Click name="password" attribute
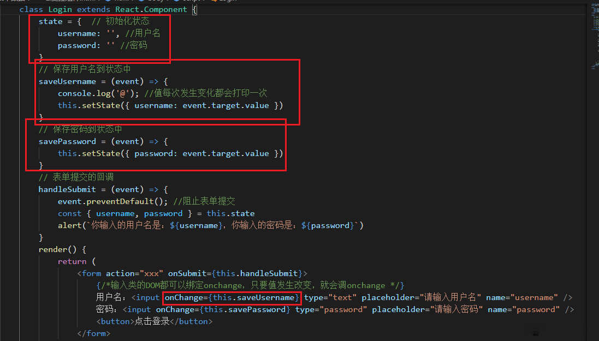 click(x=524, y=309)
